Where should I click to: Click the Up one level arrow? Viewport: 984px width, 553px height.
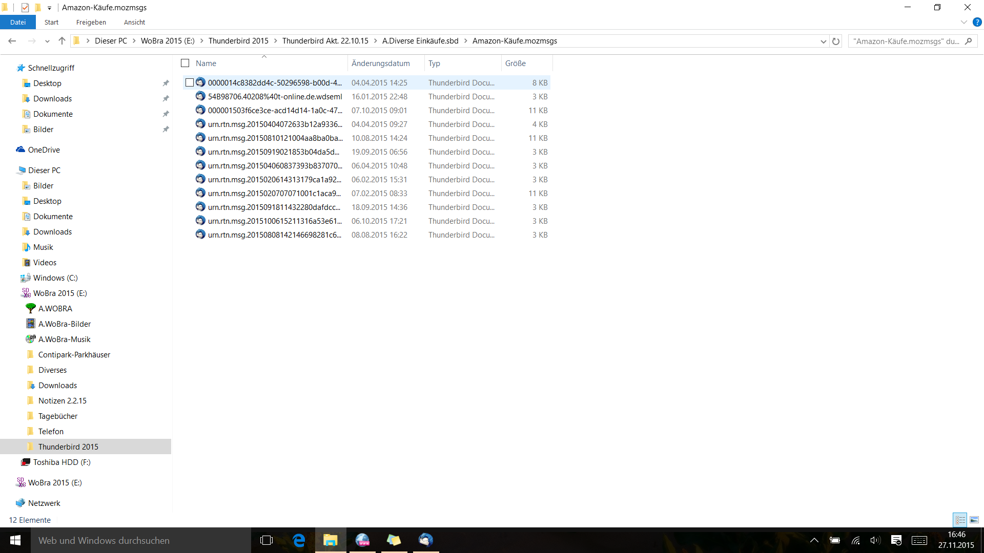pyautogui.click(x=62, y=41)
